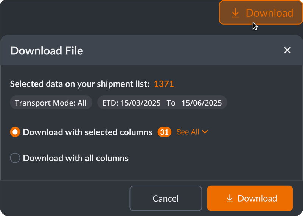
Task: Click the orange 31 columns count badge
Action: [164, 132]
